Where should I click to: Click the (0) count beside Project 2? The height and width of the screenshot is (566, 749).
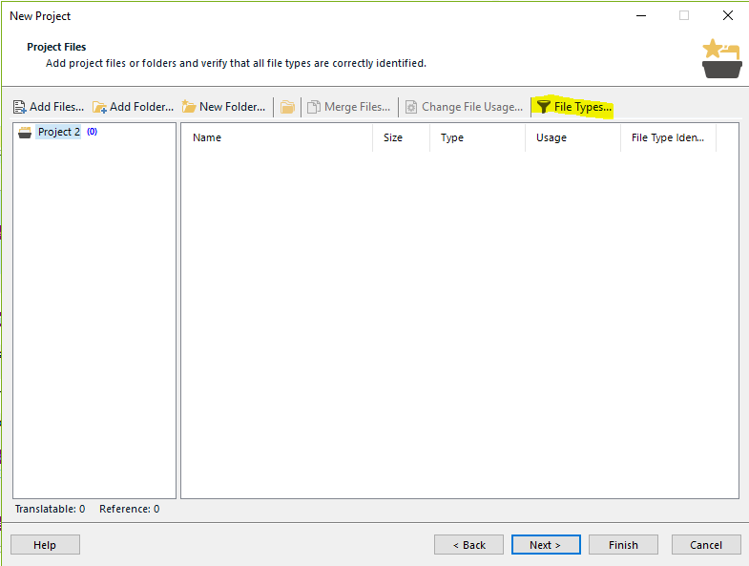pos(93,132)
